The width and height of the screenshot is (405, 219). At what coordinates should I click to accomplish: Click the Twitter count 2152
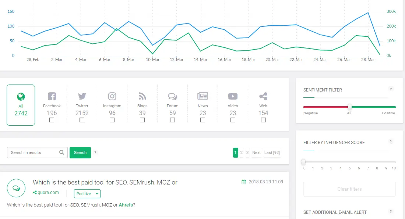pos(82,113)
